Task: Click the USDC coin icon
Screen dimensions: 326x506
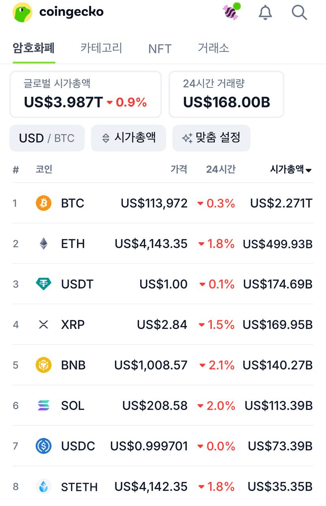Action: (43, 446)
